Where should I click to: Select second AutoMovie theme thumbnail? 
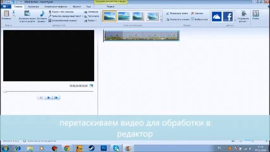tap(124, 16)
